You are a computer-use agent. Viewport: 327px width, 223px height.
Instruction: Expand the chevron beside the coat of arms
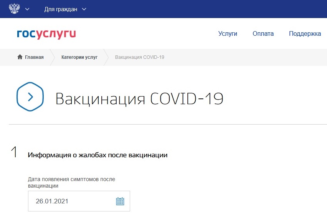coord(27,9)
